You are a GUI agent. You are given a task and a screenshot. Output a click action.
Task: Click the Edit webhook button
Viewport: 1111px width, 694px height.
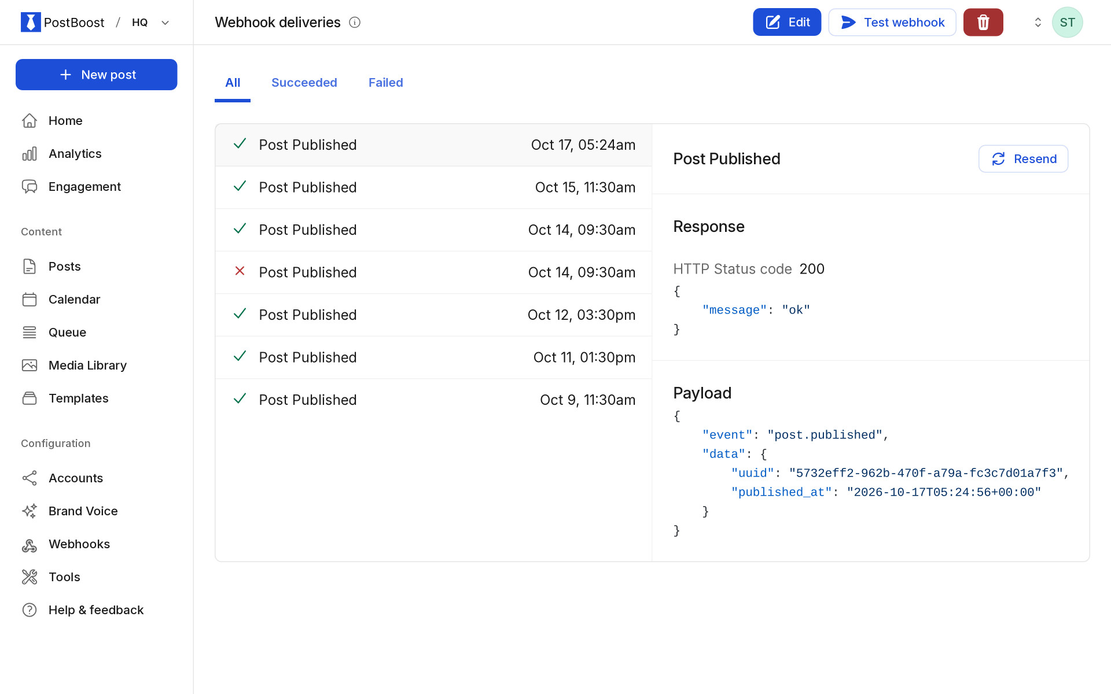tap(787, 22)
